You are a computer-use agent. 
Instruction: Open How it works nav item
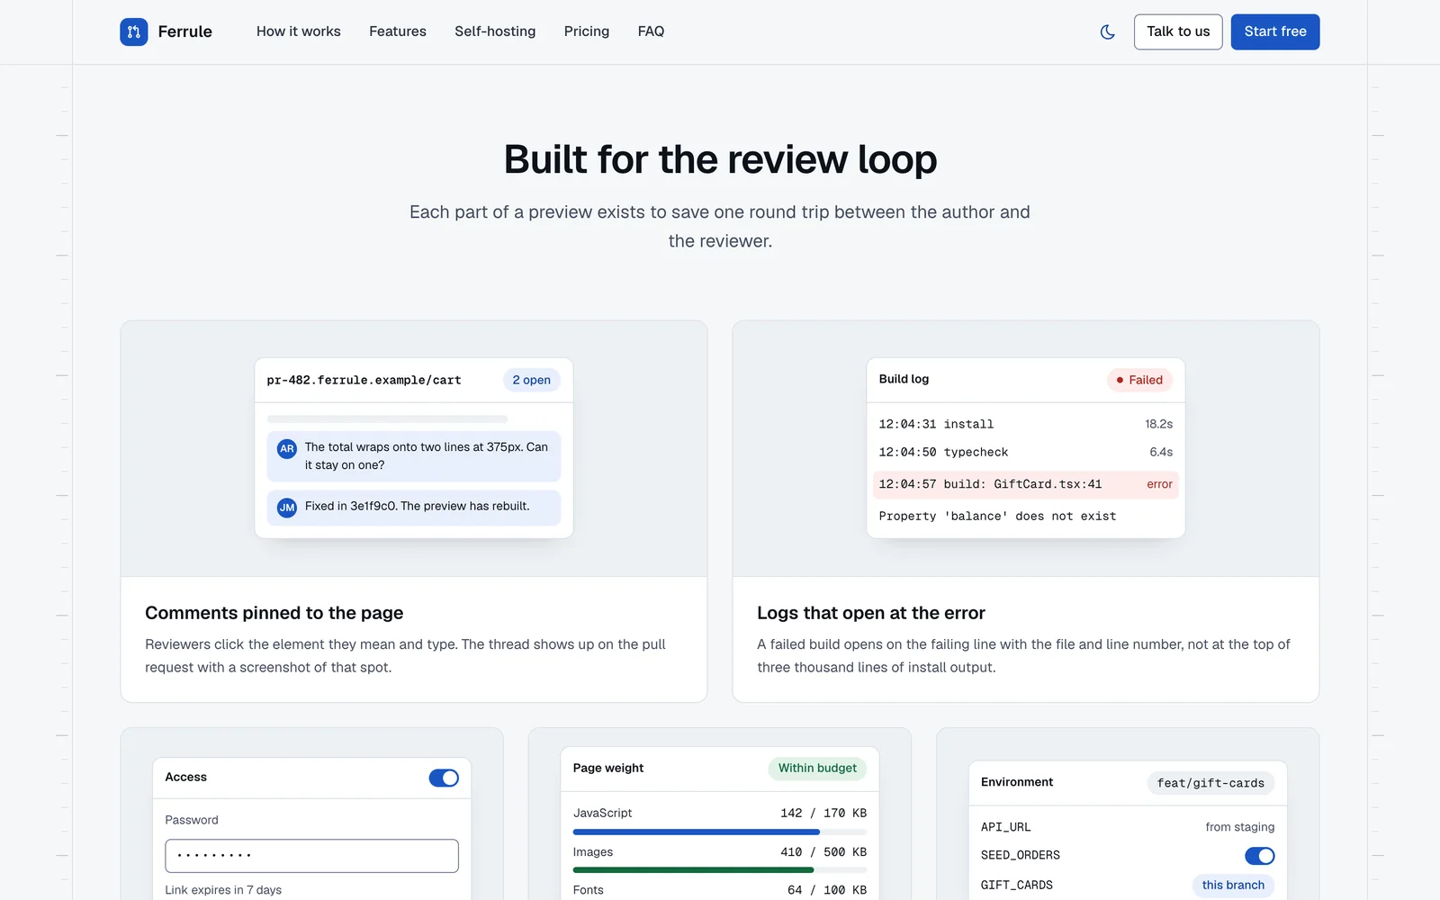pyautogui.click(x=299, y=31)
